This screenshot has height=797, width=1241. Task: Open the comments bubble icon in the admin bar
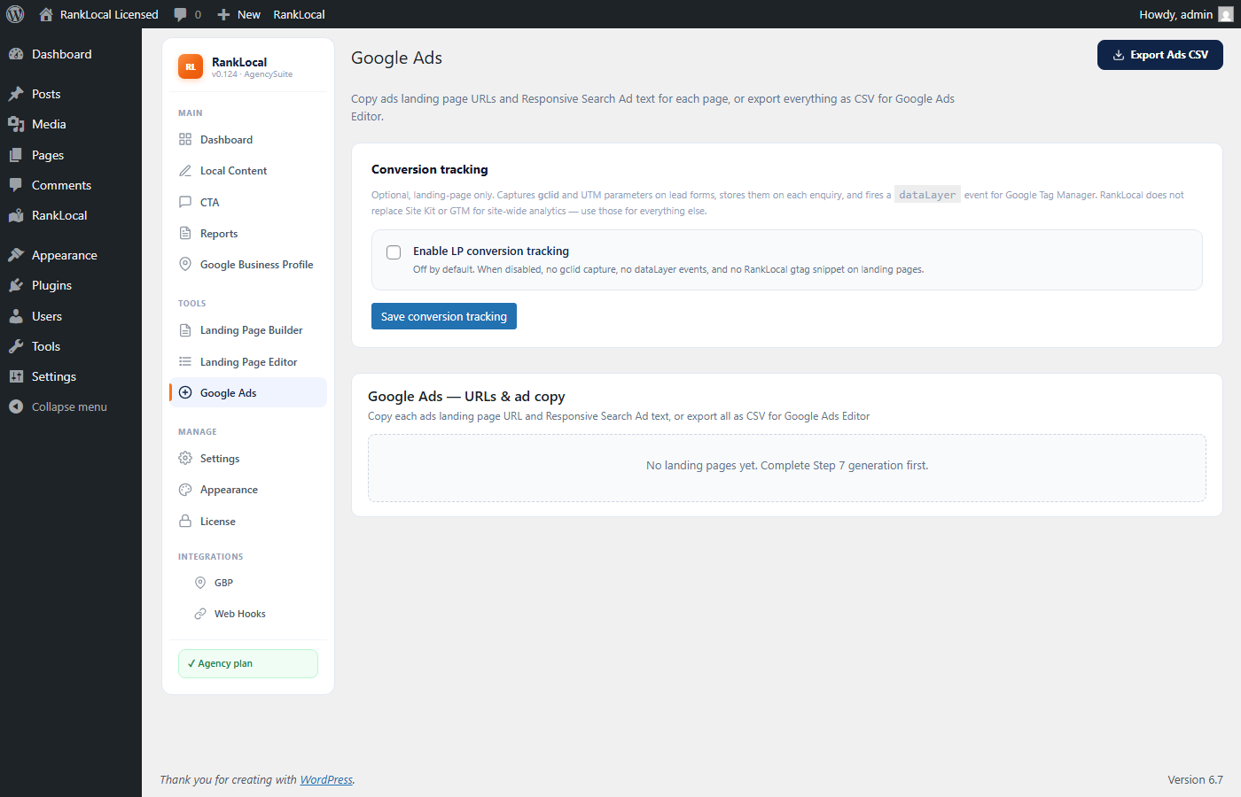pos(181,14)
